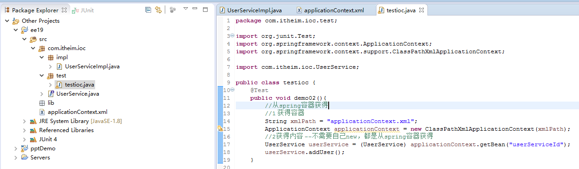The width and height of the screenshot is (579, 169).
Task: Click the test package icon
Action: click(50, 76)
